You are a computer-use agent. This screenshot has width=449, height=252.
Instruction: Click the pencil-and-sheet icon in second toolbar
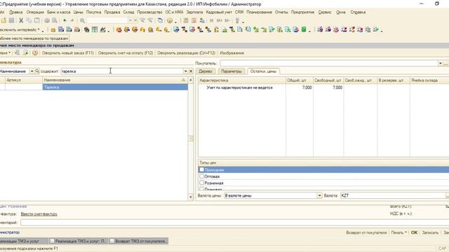pyautogui.click(x=103, y=29)
